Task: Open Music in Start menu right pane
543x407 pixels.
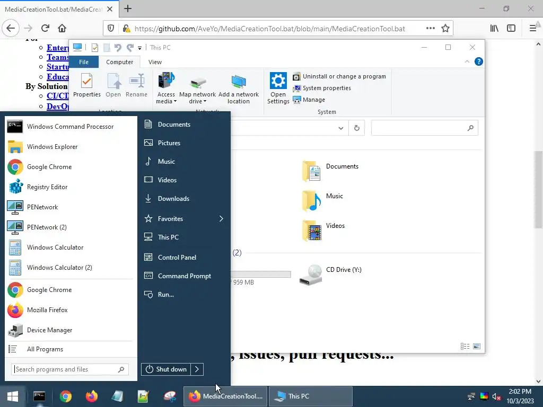Action: click(x=184, y=162)
